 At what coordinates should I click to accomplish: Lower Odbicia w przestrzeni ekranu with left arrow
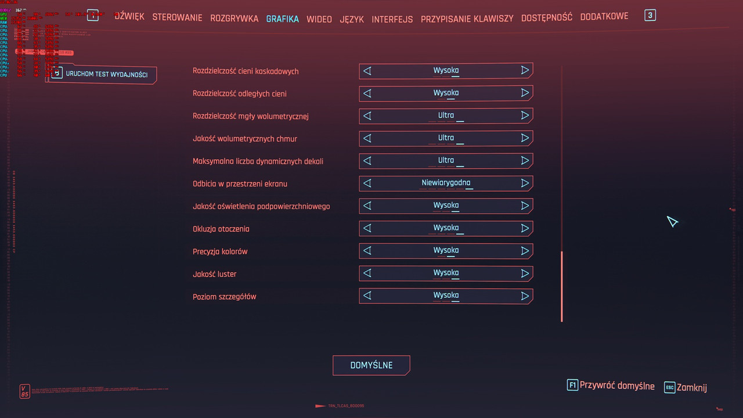pos(367,183)
